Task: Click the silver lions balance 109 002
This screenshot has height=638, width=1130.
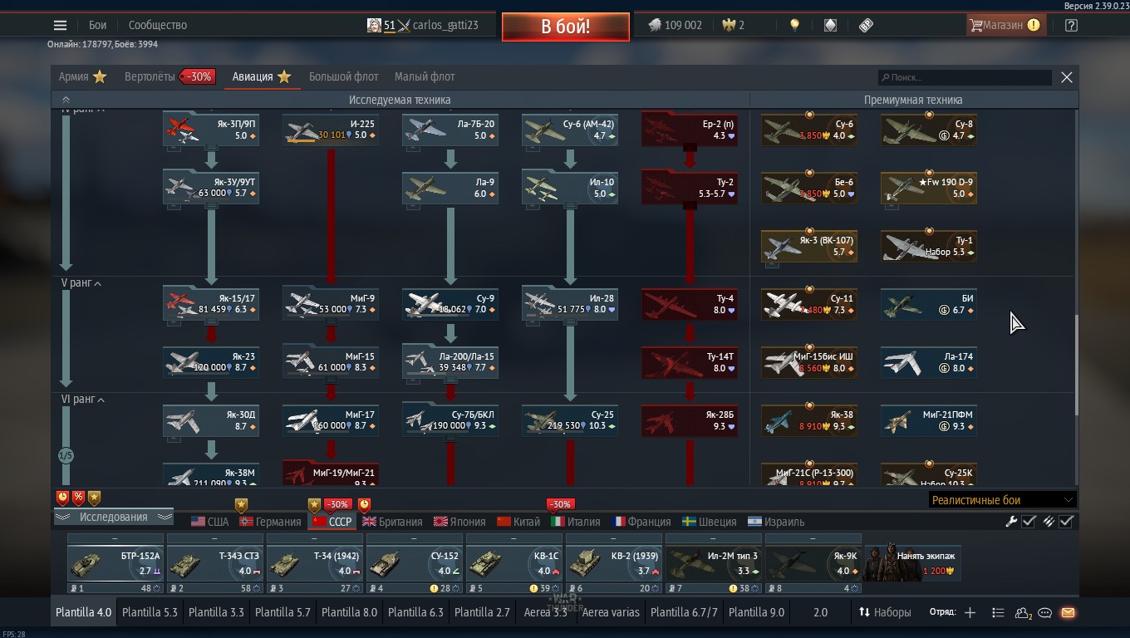Action: (x=675, y=25)
